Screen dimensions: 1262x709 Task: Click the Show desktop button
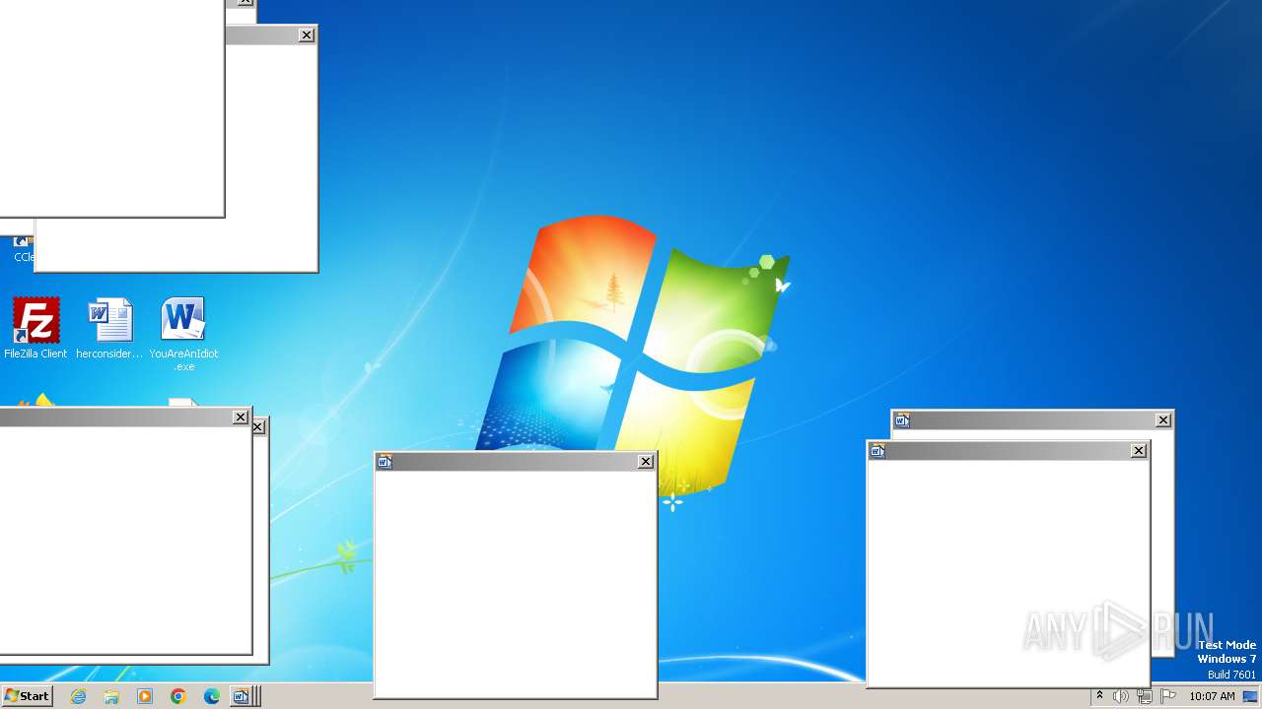click(x=1250, y=696)
